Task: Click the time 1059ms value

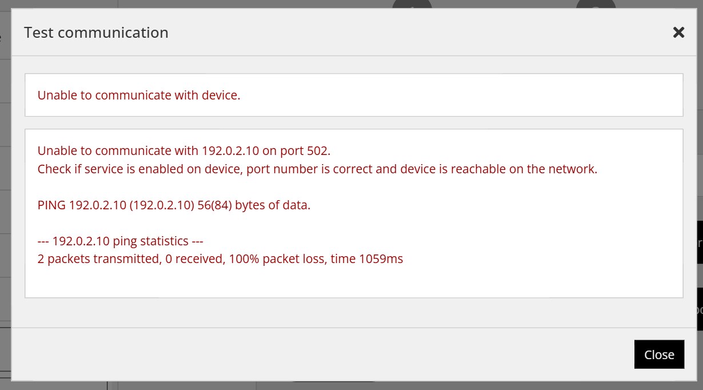Action: coord(367,259)
